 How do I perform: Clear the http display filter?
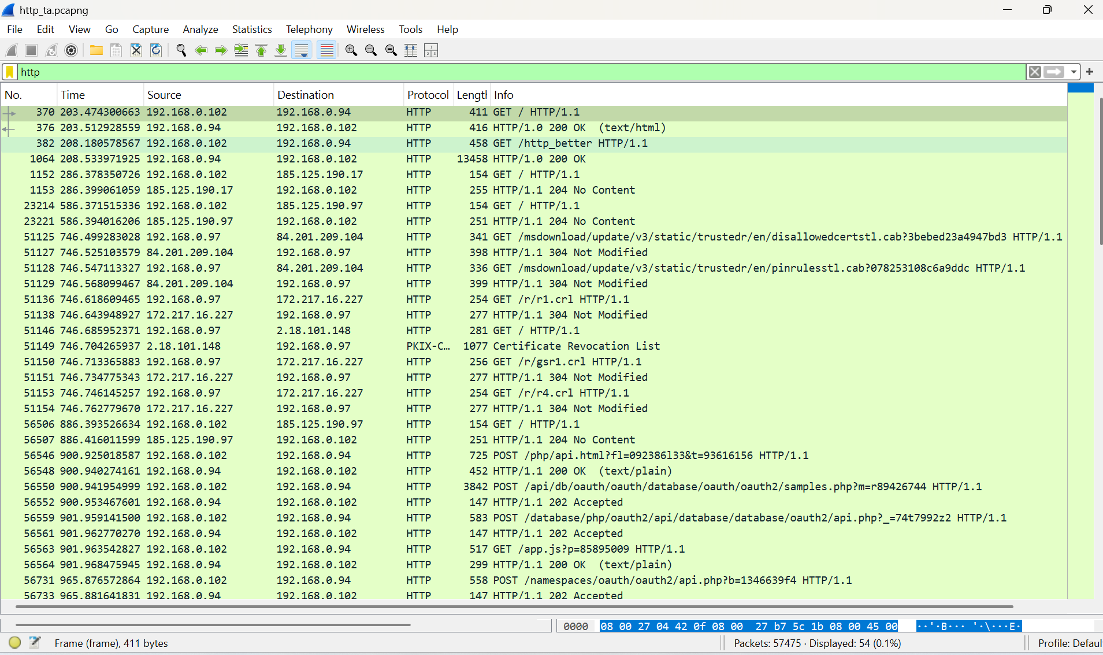click(1035, 72)
